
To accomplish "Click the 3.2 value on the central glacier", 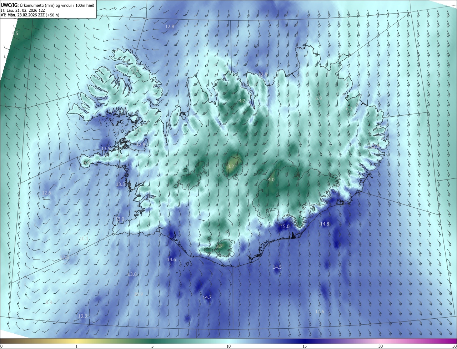I will 231,166.
